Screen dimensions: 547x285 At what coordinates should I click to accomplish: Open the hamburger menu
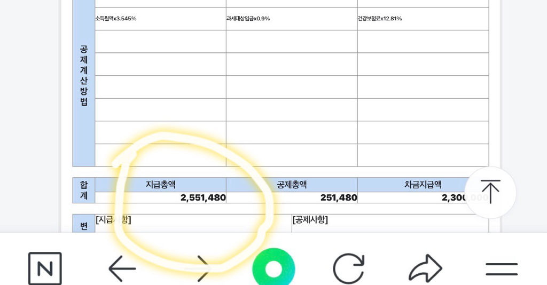(x=501, y=268)
